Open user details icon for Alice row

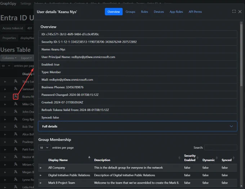click(x=15, y=134)
